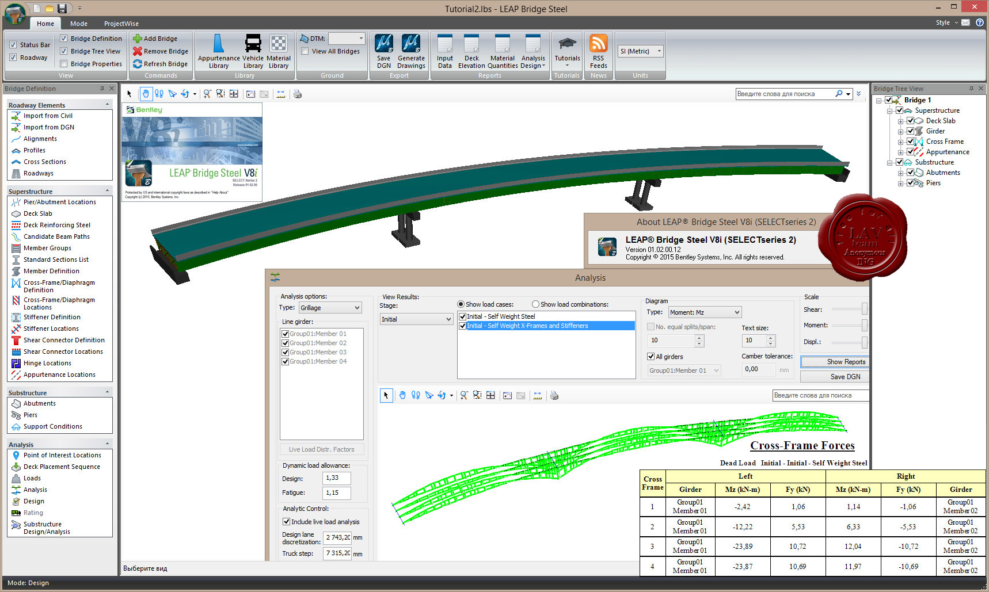Select the pan hand tool in main viewport toolbar
Screen dimensions: 989x592
click(x=146, y=94)
